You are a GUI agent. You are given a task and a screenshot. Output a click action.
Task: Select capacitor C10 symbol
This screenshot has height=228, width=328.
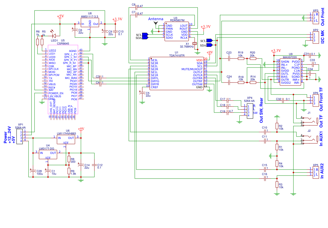[x=265, y=132]
